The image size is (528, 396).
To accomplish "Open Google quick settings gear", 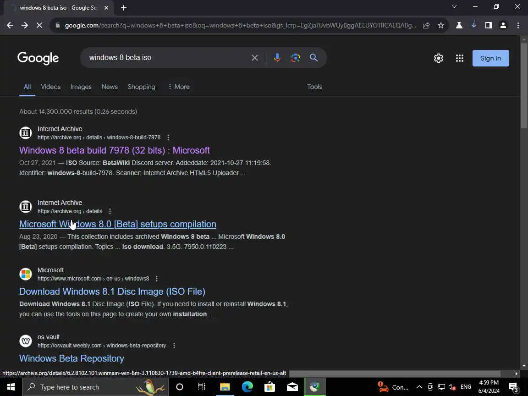I will pyautogui.click(x=439, y=58).
